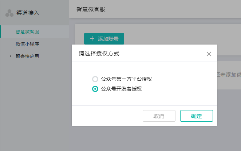This screenshot has height=151, width=241.
Task: Confirm the choice with the 确定 button
Action: (196, 116)
